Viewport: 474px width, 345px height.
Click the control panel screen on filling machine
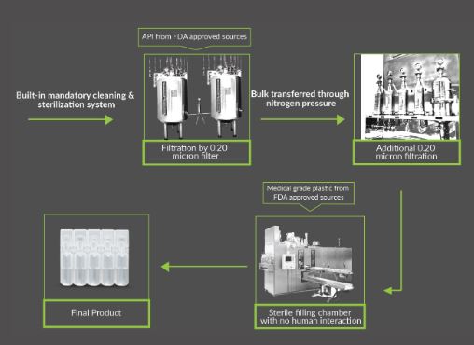(x=288, y=259)
